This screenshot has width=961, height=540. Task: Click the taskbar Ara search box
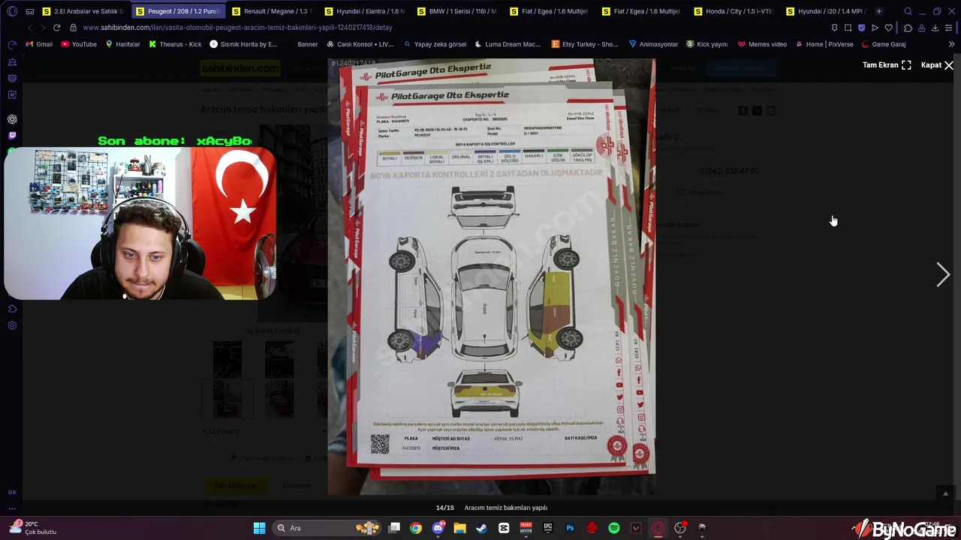click(x=327, y=528)
